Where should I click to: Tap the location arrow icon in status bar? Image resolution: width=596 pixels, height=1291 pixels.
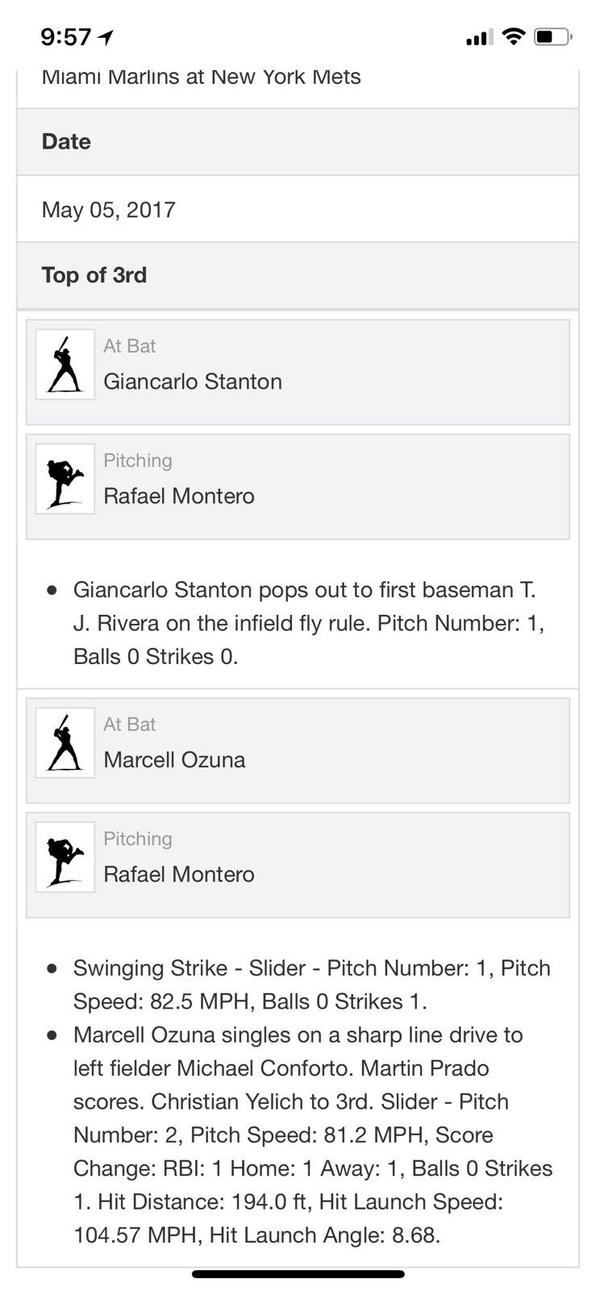pos(106,37)
